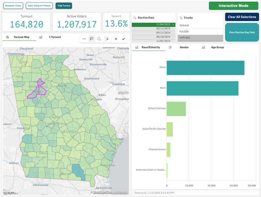The height and width of the screenshot is (197, 261).
Task: Click View Election Day Only button
Action: click(x=242, y=32)
